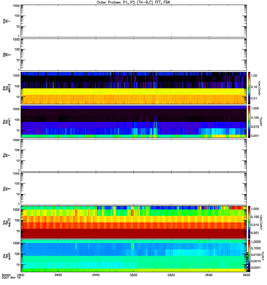267x285 pixels.
Task: Click the '1.00' tick on thb edc12 color bar
Action: pyautogui.click(x=254, y=76)
